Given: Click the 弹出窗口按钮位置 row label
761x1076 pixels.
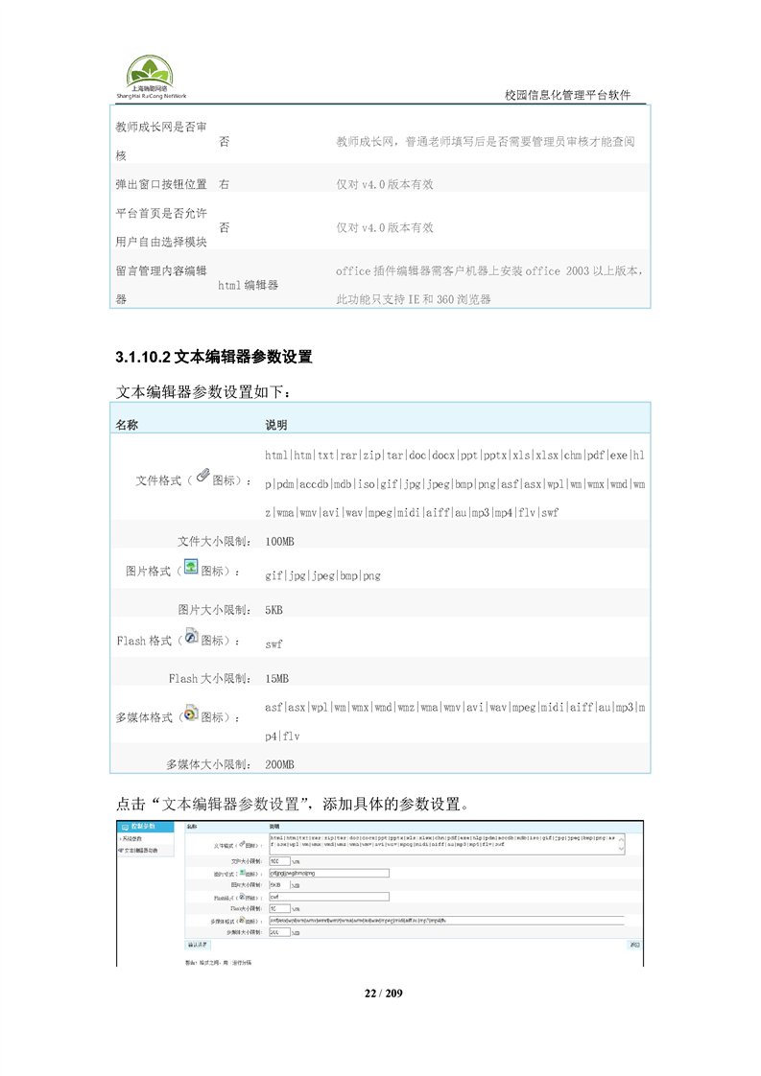Looking at the screenshot, I should click(161, 184).
